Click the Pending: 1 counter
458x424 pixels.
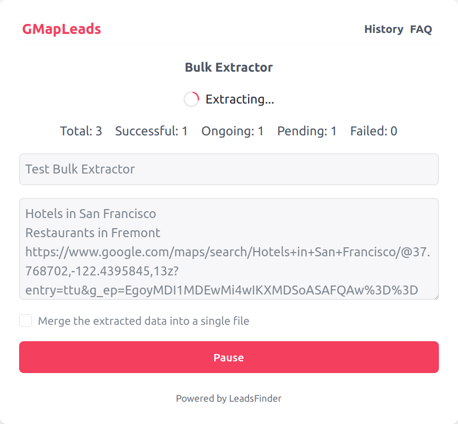pyautogui.click(x=307, y=131)
